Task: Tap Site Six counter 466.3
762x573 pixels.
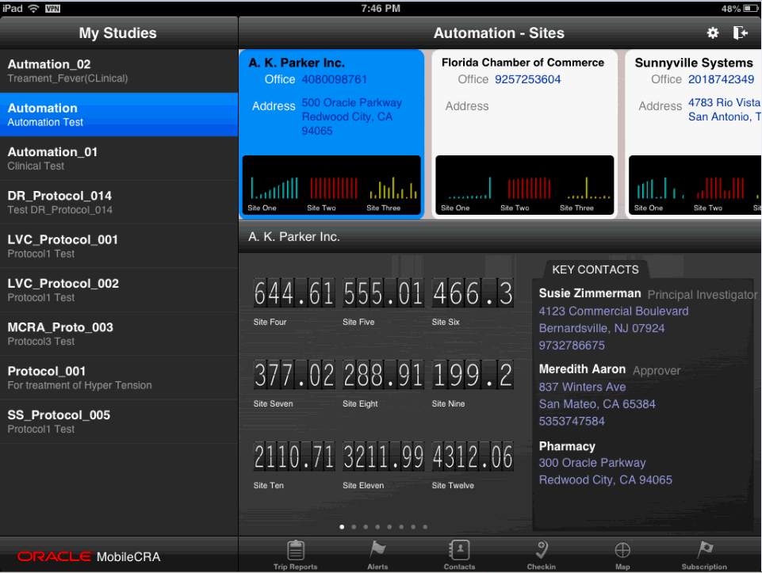Action: tap(473, 293)
